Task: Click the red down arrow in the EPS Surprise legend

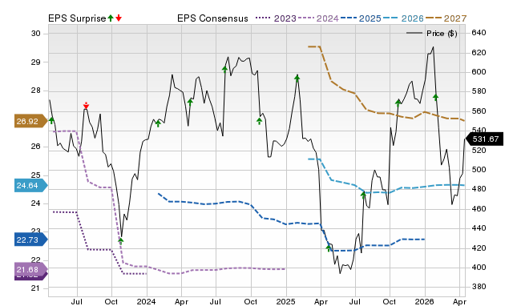Action: click(x=119, y=18)
